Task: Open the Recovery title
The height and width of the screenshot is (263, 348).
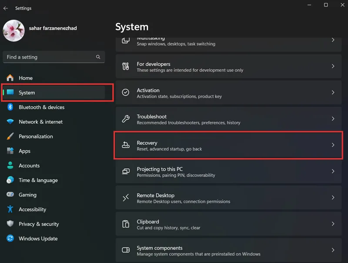Action: click(x=147, y=143)
